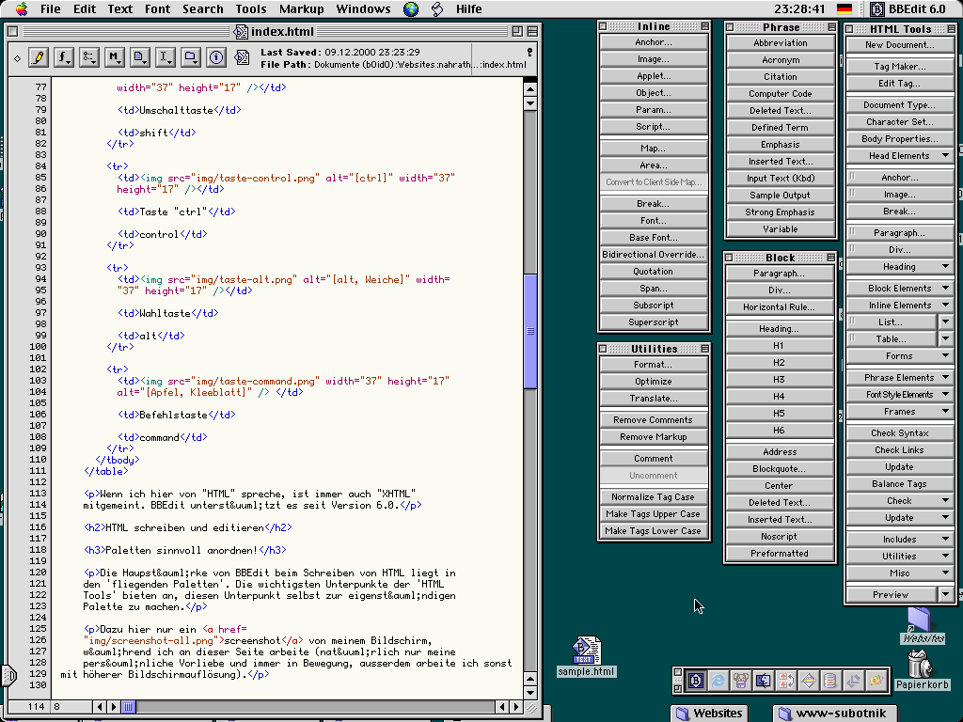Collapse the HTML Tools palette windowshade box
Viewport: 963px width, 722px height.
(953, 29)
